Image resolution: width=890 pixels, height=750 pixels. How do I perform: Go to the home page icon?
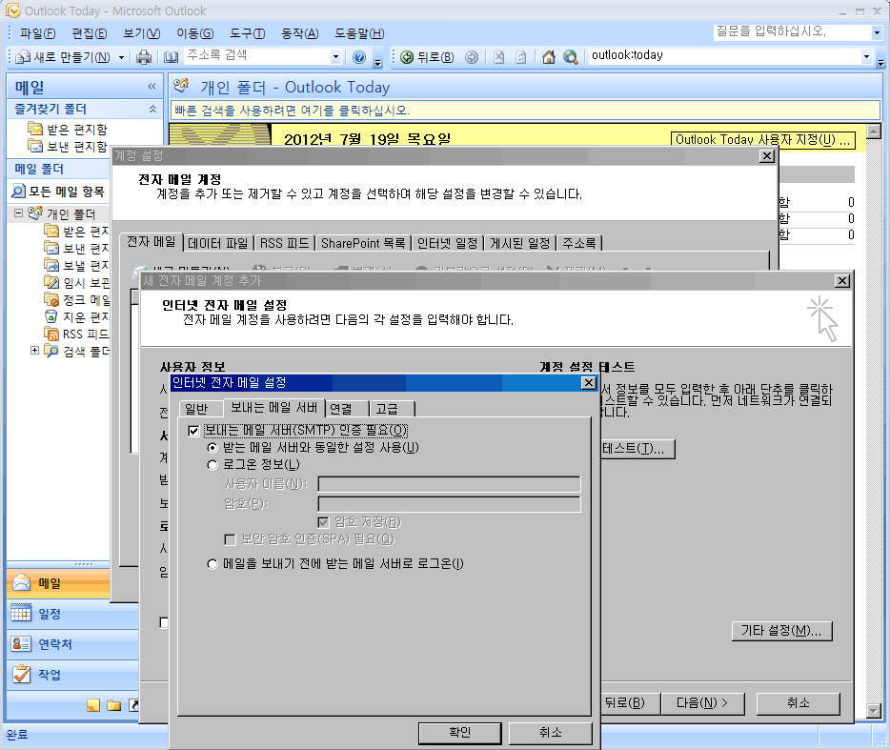pyautogui.click(x=548, y=57)
